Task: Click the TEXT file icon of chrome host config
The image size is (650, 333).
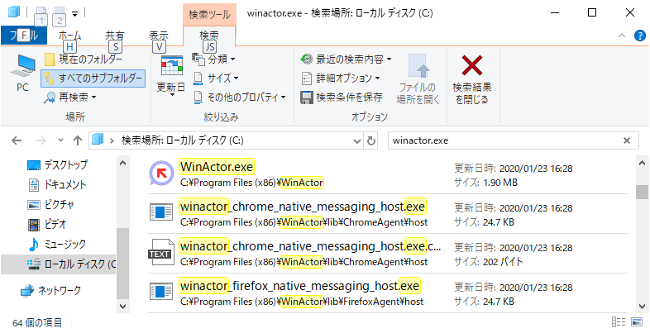Action: [161, 253]
